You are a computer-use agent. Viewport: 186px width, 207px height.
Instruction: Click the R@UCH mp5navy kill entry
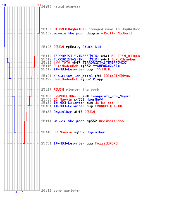tap(71, 47)
